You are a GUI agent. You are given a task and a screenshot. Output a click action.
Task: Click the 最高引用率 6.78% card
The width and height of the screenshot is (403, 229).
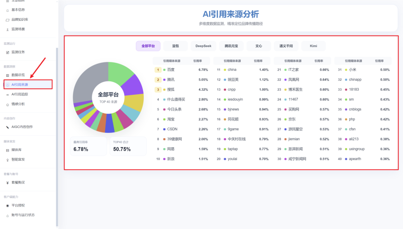88,146
